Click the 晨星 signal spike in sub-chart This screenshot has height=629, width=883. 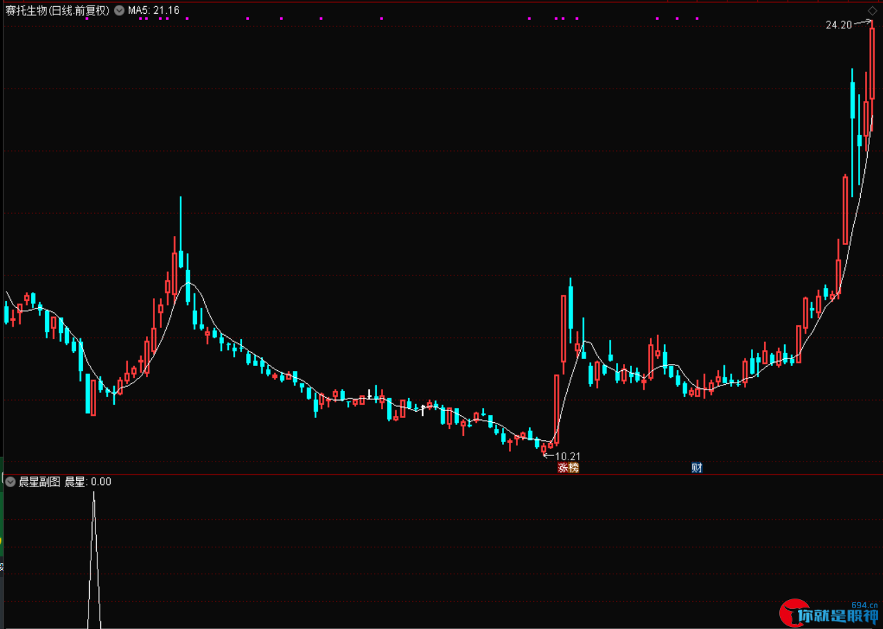pyautogui.click(x=94, y=559)
